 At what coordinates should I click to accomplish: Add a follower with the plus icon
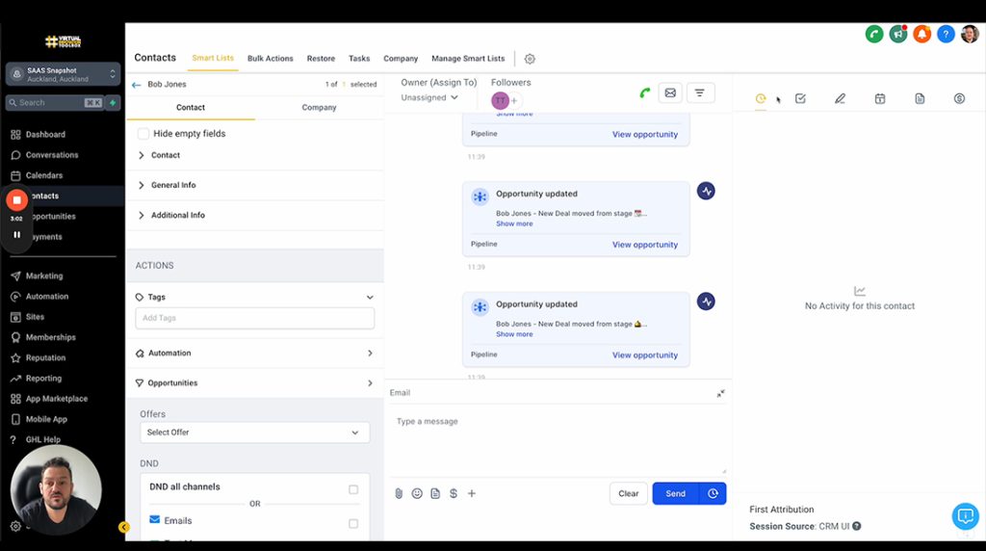pos(514,100)
